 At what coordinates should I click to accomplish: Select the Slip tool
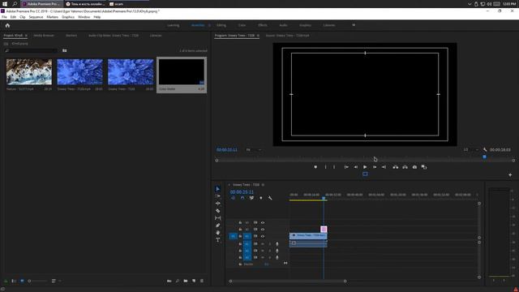click(218, 218)
